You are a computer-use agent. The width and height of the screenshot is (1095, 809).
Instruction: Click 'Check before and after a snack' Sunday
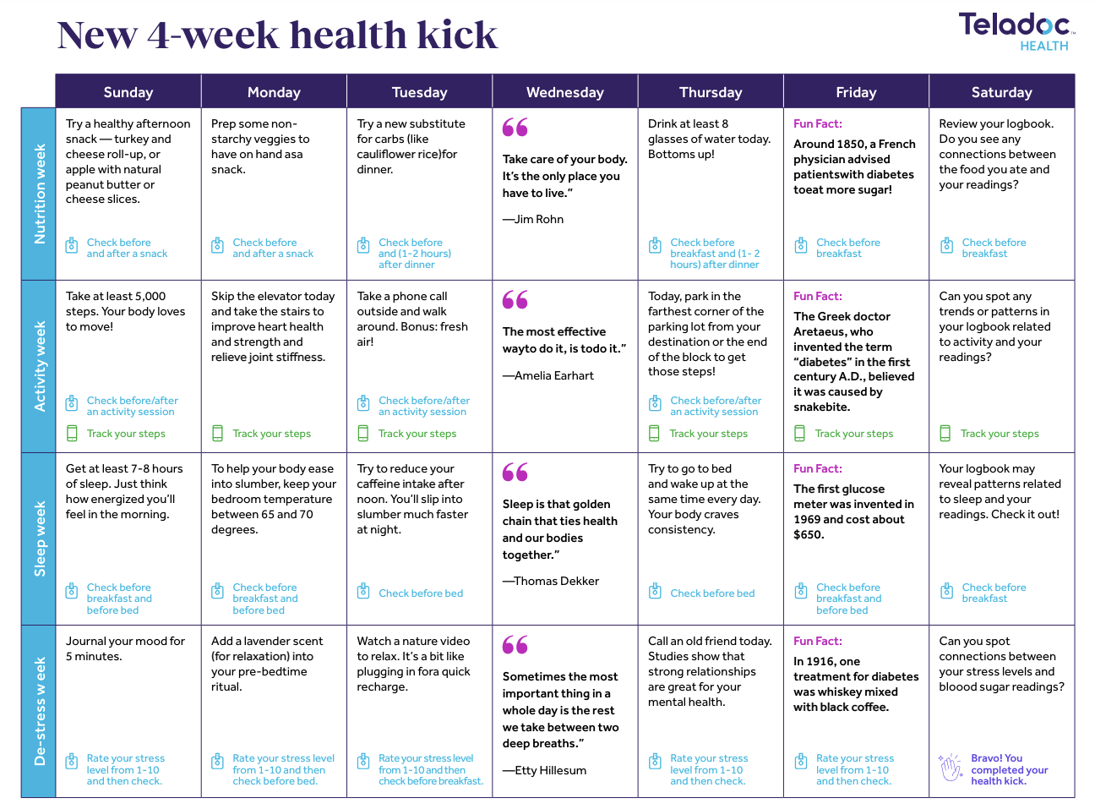127,248
